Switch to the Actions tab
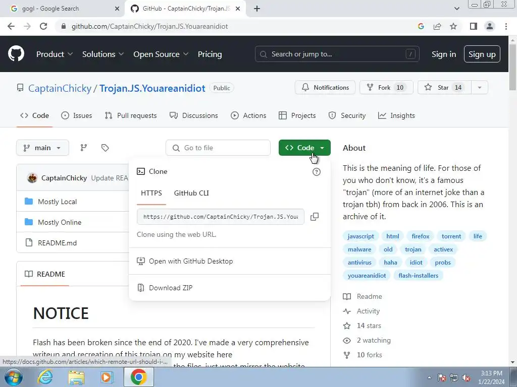Viewport: 517px width, 387px height. pos(248,115)
